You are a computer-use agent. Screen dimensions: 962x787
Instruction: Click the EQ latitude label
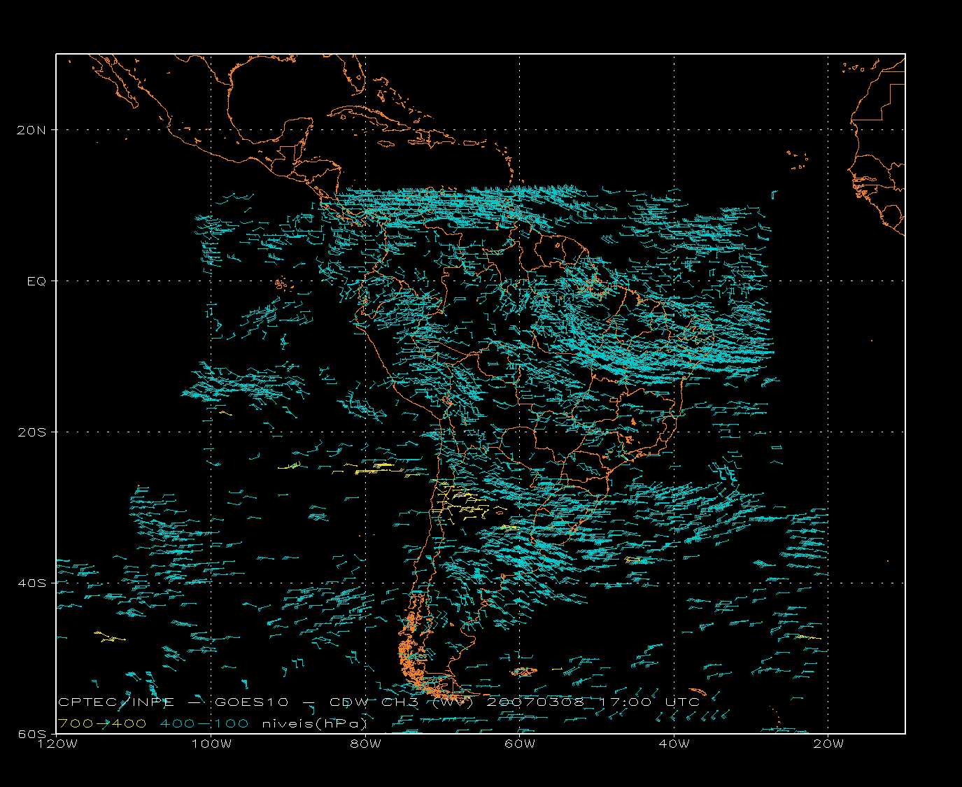(x=37, y=281)
